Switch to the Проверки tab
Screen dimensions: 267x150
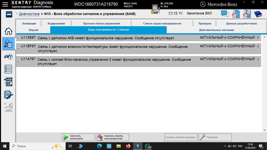205,23
